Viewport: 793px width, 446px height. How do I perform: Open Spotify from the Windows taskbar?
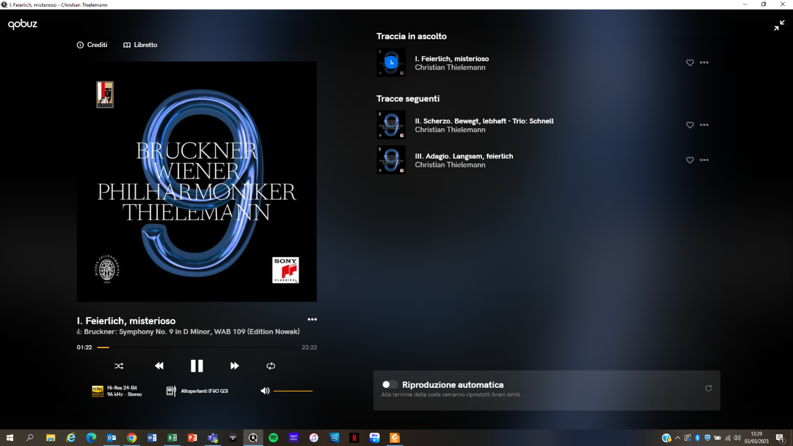(x=273, y=438)
